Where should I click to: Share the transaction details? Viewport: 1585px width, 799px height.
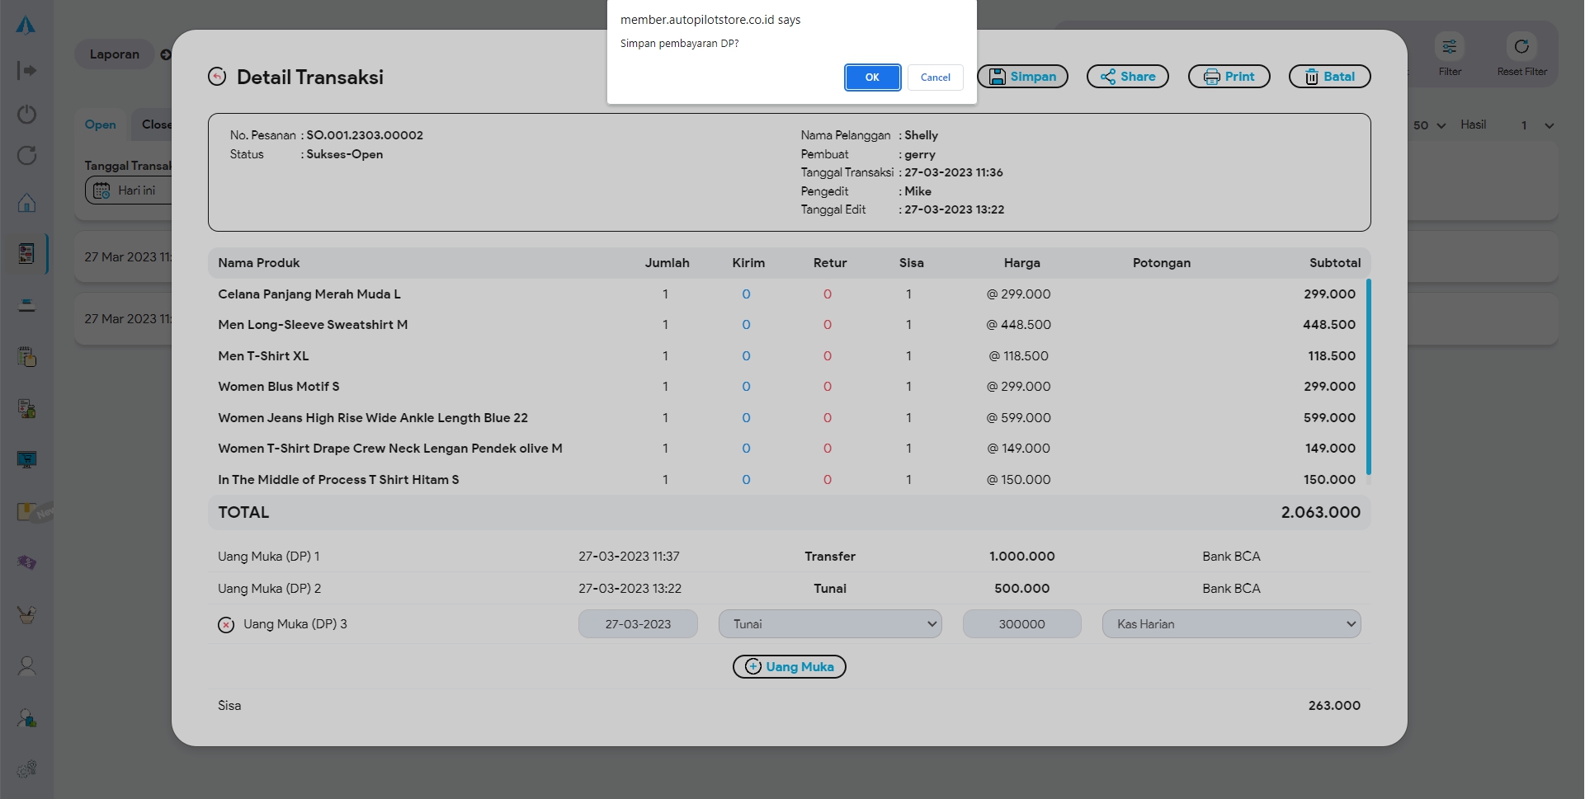[1127, 77]
